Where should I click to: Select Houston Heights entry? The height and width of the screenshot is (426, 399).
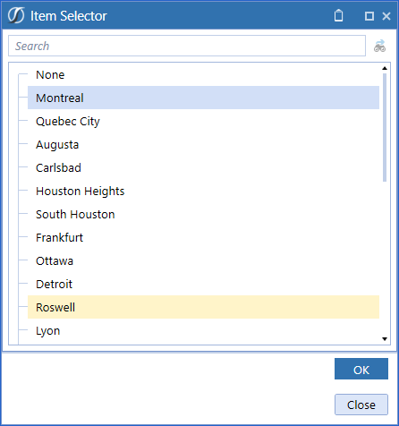click(80, 191)
